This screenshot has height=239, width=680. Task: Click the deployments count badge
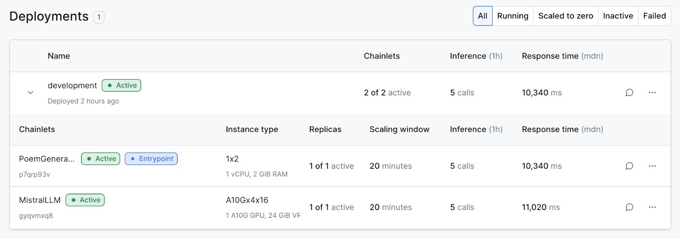pyautogui.click(x=99, y=17)
